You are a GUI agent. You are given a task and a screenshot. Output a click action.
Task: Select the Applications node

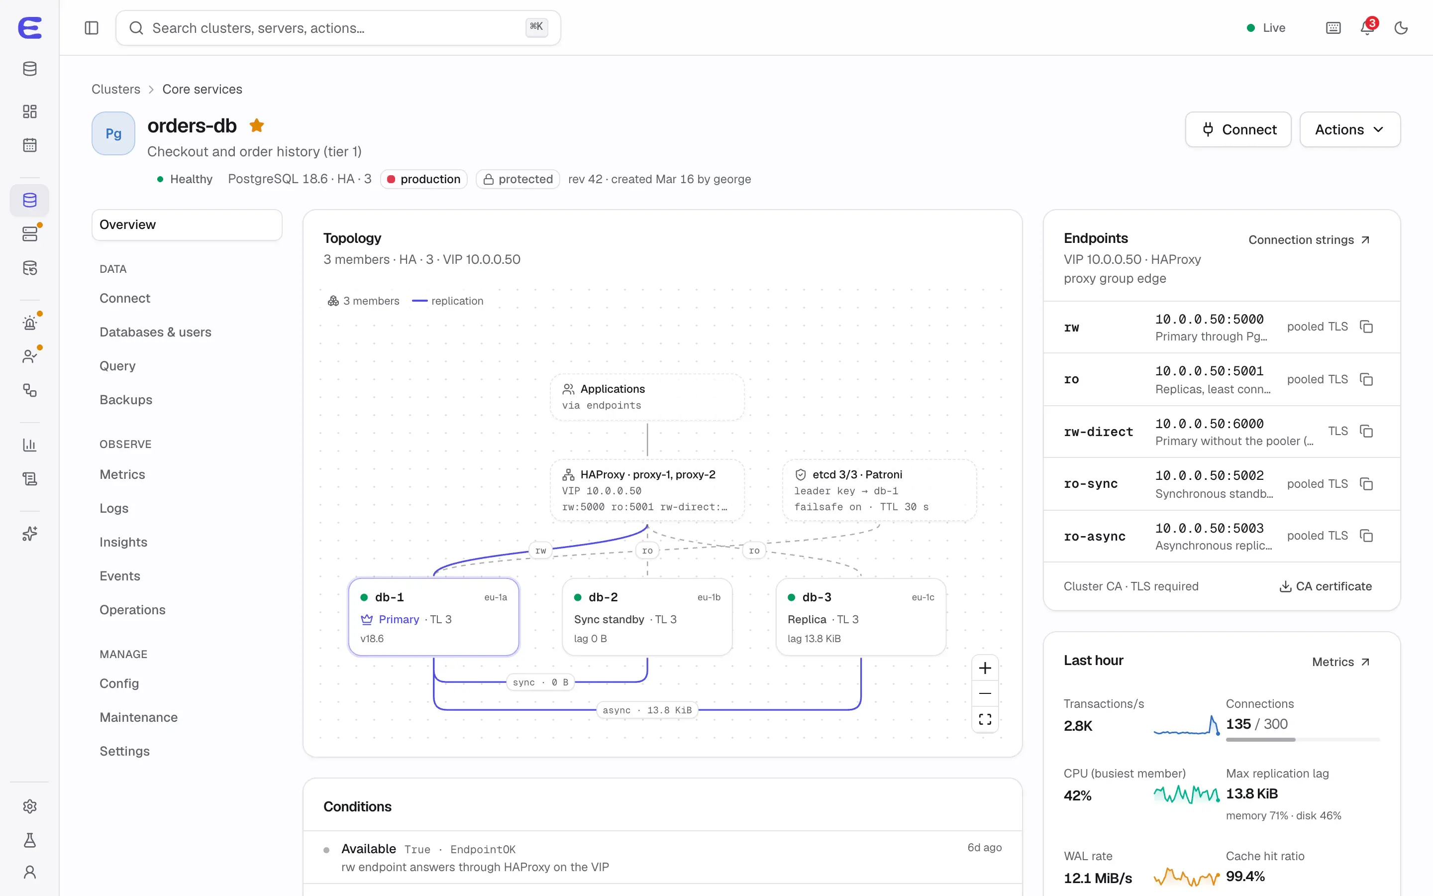(x=647, y=397)
